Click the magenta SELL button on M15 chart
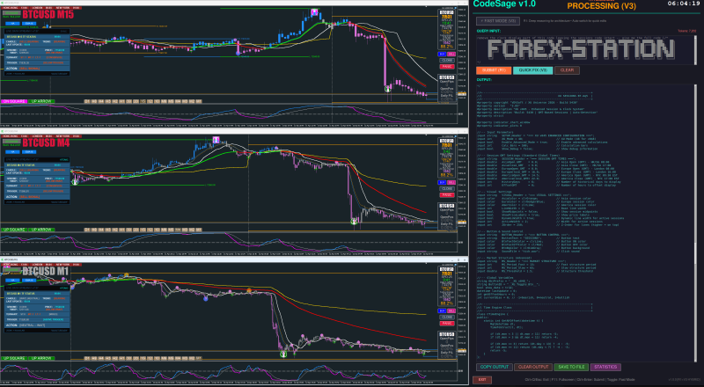This screenshot has height=387, width=704. [x=451, y=54]
